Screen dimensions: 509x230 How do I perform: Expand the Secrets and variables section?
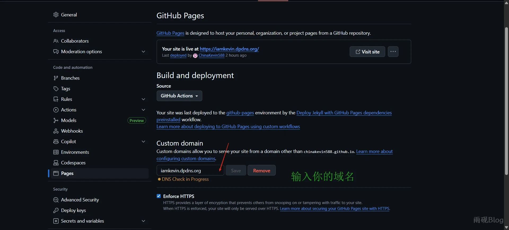pyautogui.click(x=143, y=221)
